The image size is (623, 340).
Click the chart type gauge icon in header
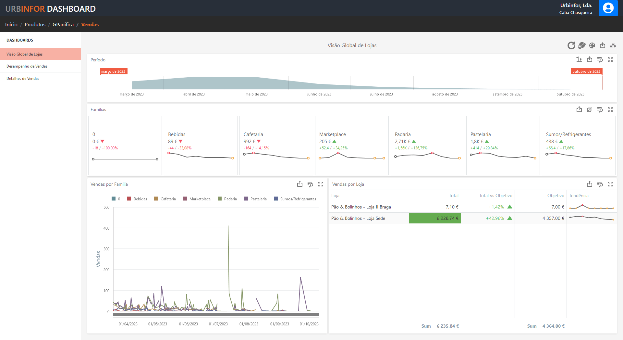pos(581,45)
